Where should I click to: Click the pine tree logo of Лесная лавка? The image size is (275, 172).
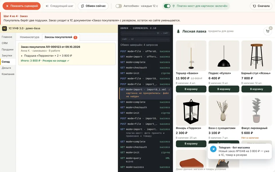(178, 32)
